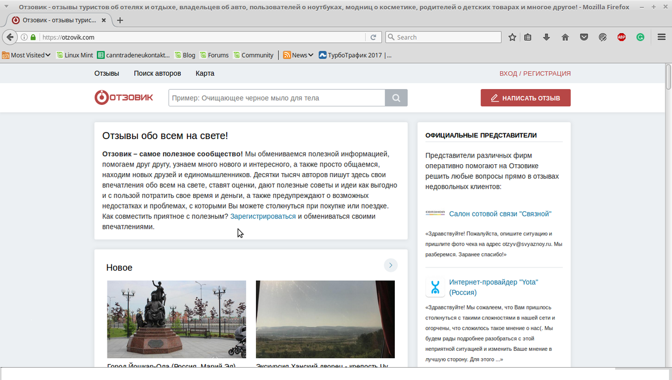
Task: Click the НАПИСАТЬ ОТЗЫВ button
Action: (x=525, y=98)
